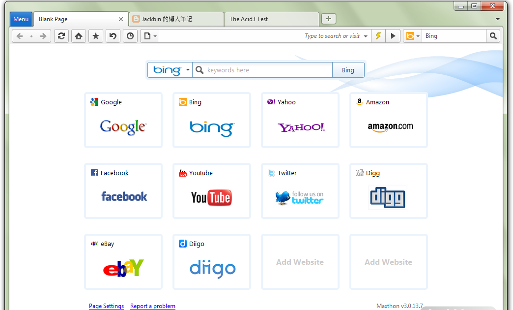
Task: Close the Blank Page tab
Action: coord(121,19)
